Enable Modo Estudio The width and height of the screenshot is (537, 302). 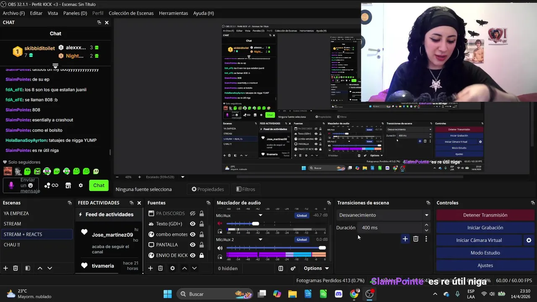tap(485, 253)
